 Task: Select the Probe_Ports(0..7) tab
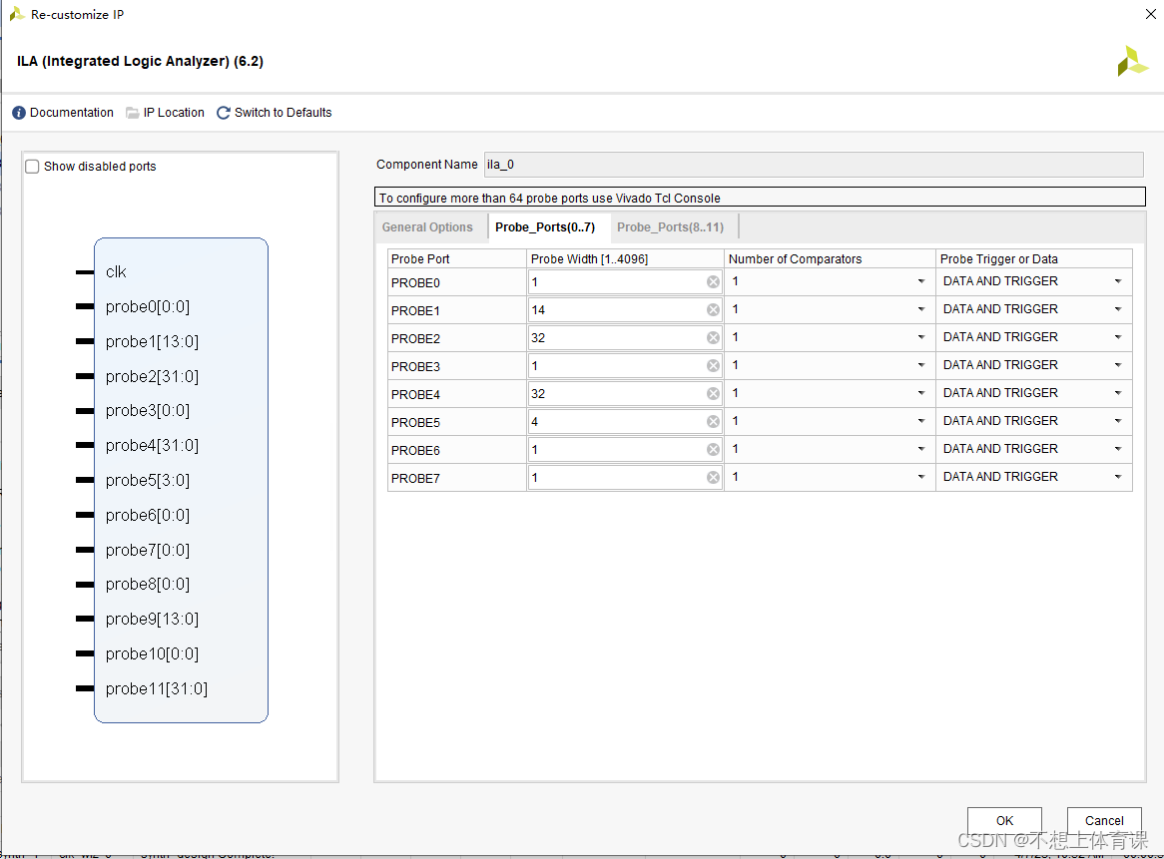pos(545,227)
